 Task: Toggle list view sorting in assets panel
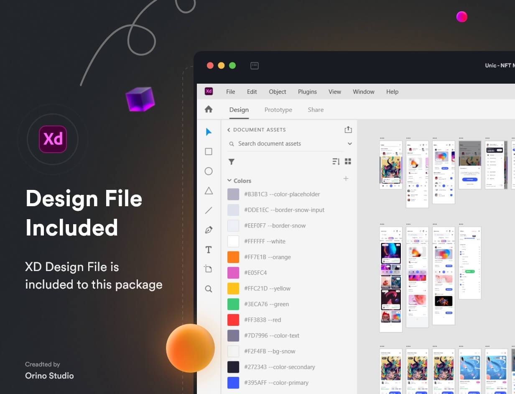click(336, 161)
